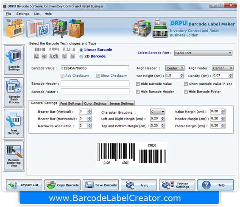Open the File menu
This screenshot has width=240, height=207.
[8, 14]
